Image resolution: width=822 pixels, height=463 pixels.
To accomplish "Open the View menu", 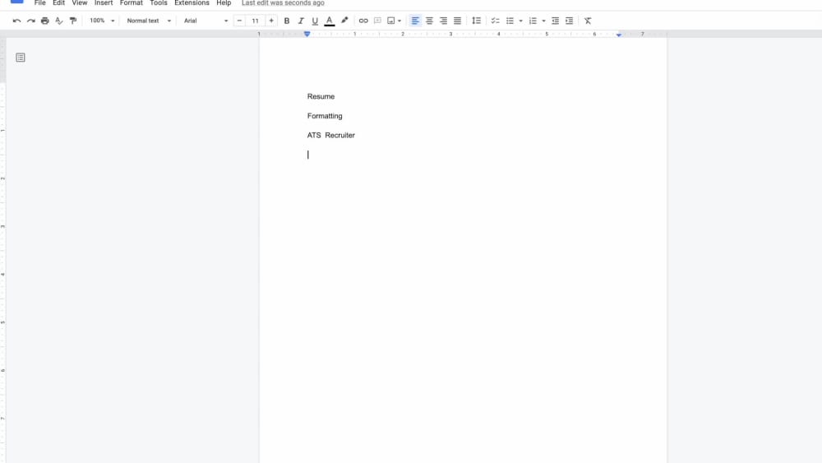I will 80,3.
